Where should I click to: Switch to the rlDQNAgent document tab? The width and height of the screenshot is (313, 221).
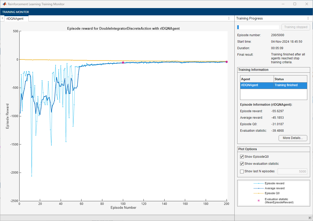coord(16,18)
